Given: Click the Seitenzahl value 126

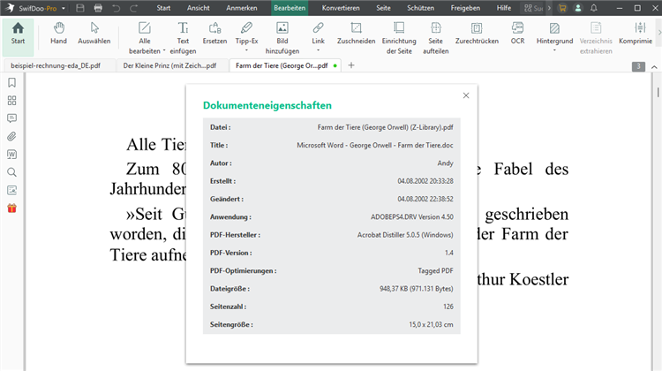Looking at the screenshot, I should (x=448, y=307).
